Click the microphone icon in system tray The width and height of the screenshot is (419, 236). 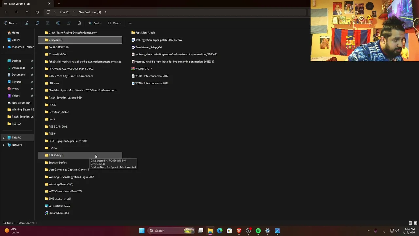[375, 231]
